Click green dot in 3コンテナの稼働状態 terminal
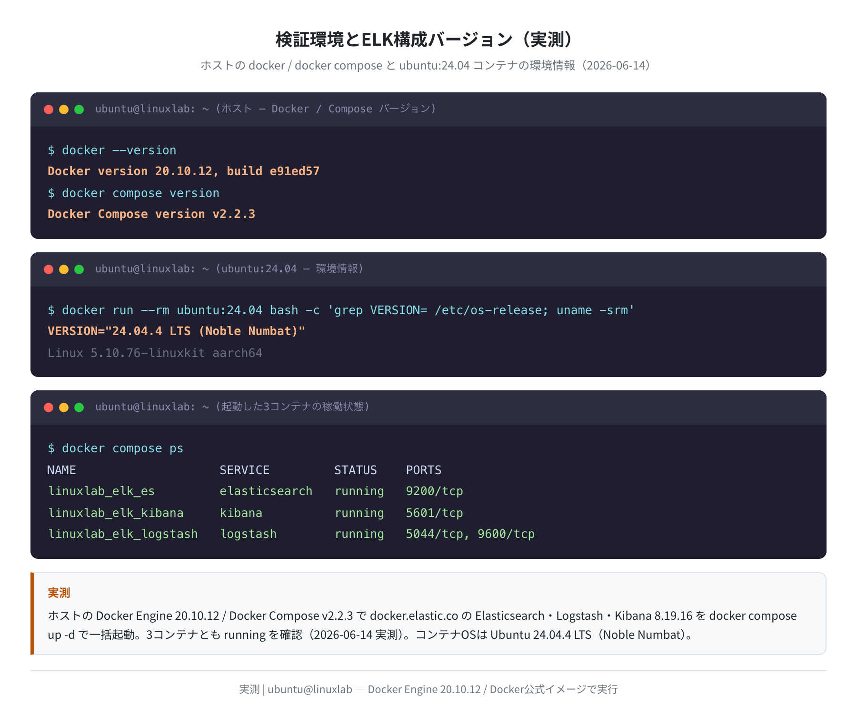 (x=79, y=407)
